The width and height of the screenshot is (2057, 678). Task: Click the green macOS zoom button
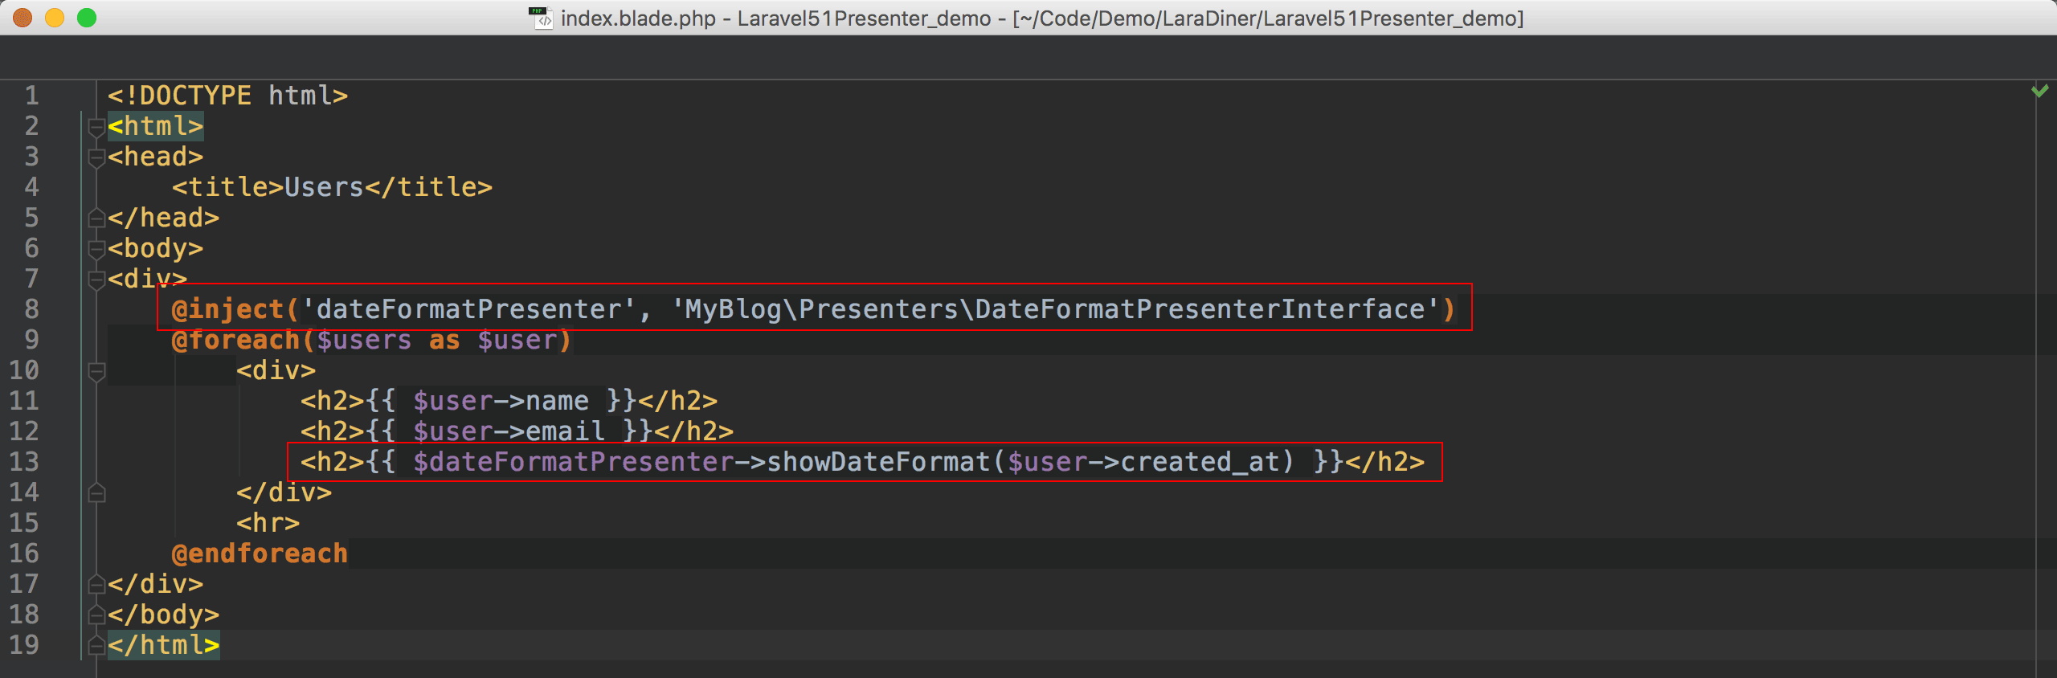coord(87,18)
